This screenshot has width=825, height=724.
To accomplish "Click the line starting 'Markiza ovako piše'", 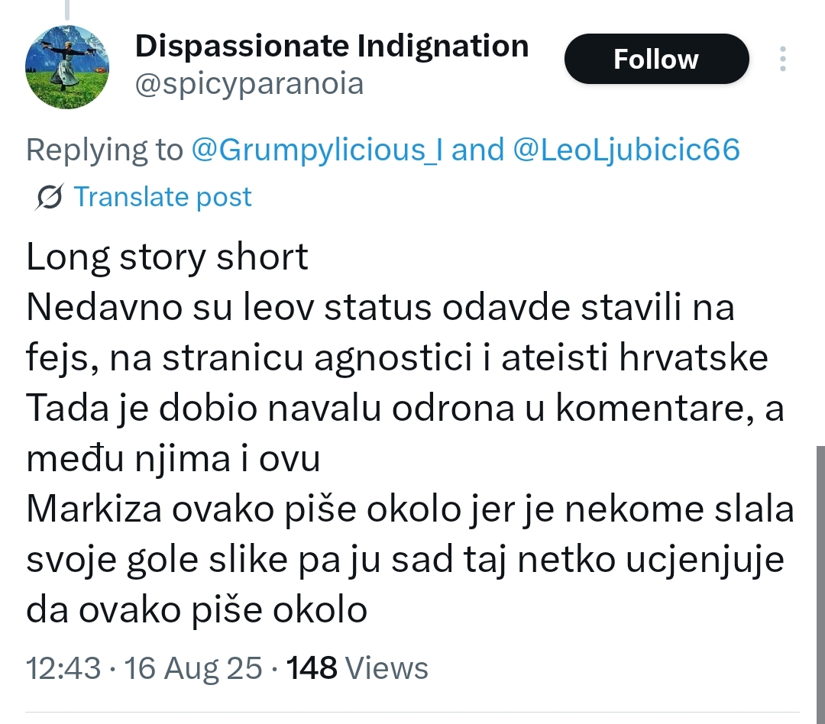I will coord(410,509).
